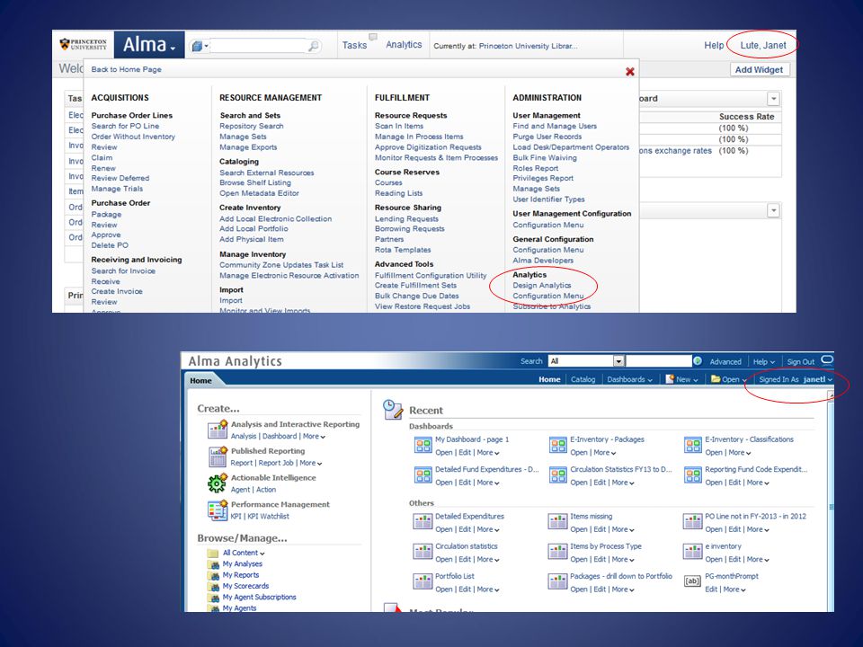Click the Reporting Fund Code Expenditures icon
863x647 pixels.
pos(692,474)
